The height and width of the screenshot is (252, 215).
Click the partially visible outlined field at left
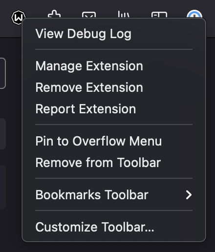(x=3, y=73)
